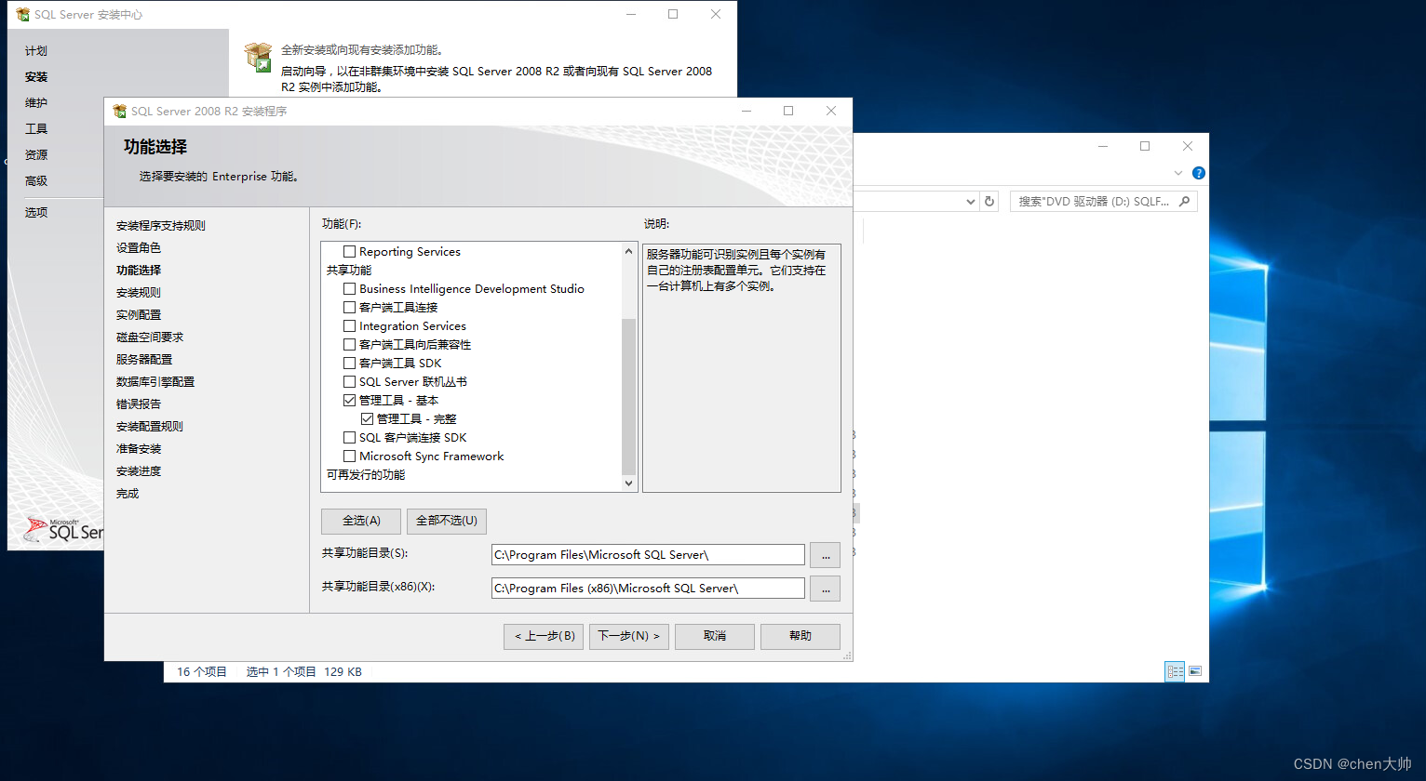Viewport: 1426px width, 781px height.
Task: Click 安装规则 step in wizard
Action: [x=139, y=293]
